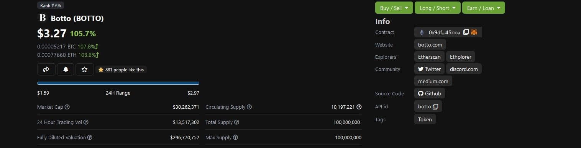This screenshot has height=148, width=581.
Task: Click the share arrow icon button
Action: (x=46, y=69)
